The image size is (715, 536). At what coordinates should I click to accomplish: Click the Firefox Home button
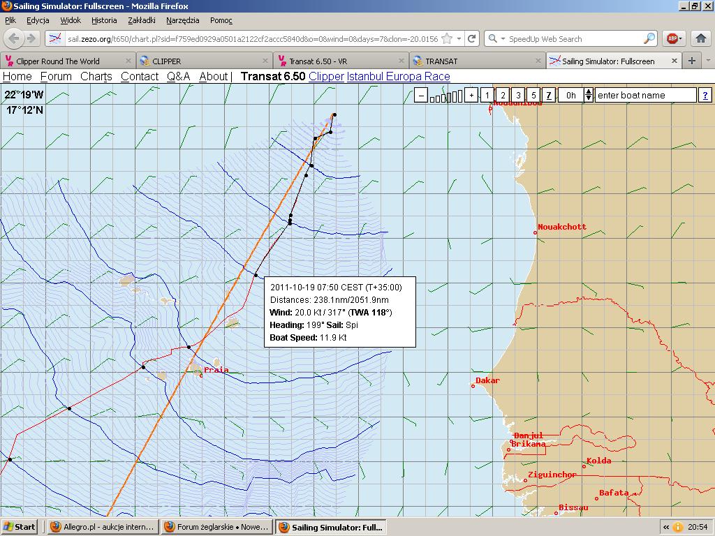[x=700, y=39]
